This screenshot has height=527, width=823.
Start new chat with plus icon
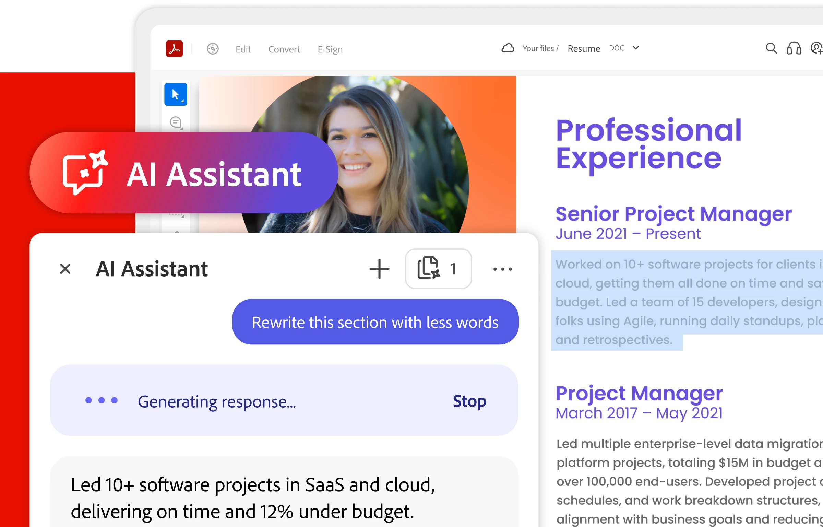click(379, 269)
